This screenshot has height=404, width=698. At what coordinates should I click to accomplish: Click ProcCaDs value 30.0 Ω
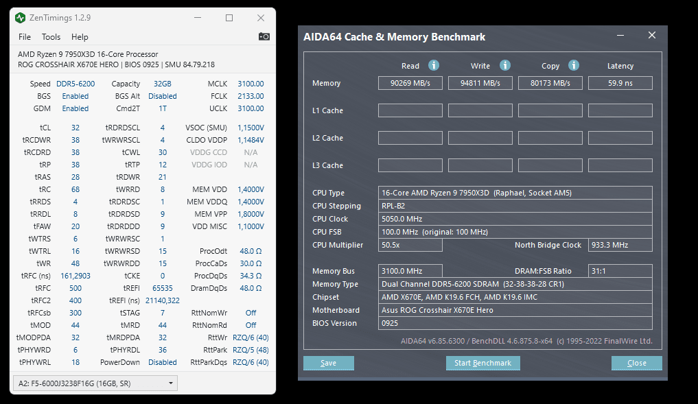pyautogui.click(x=251, y=263)
